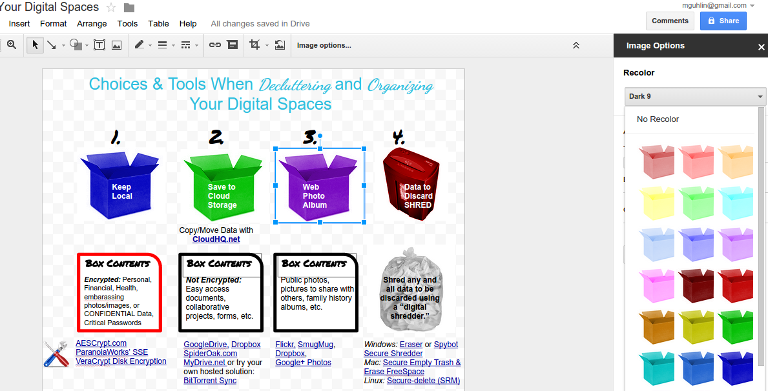
Task: Click the insert link icon
Action: point(215,45)
